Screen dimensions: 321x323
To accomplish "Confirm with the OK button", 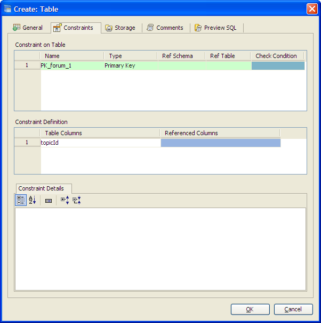I will [250, 309].
